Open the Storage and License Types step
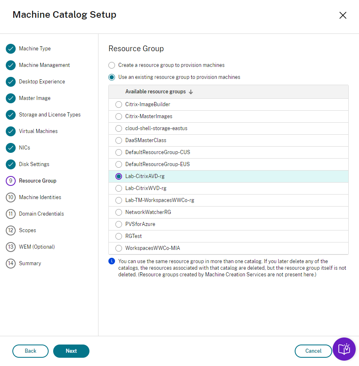 [49, 115]
